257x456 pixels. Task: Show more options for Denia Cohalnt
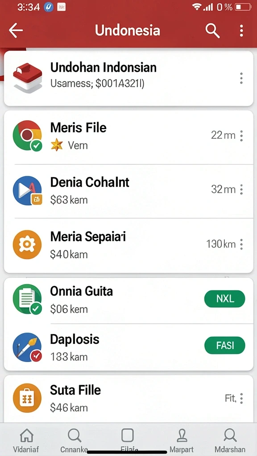coord(241,189)
